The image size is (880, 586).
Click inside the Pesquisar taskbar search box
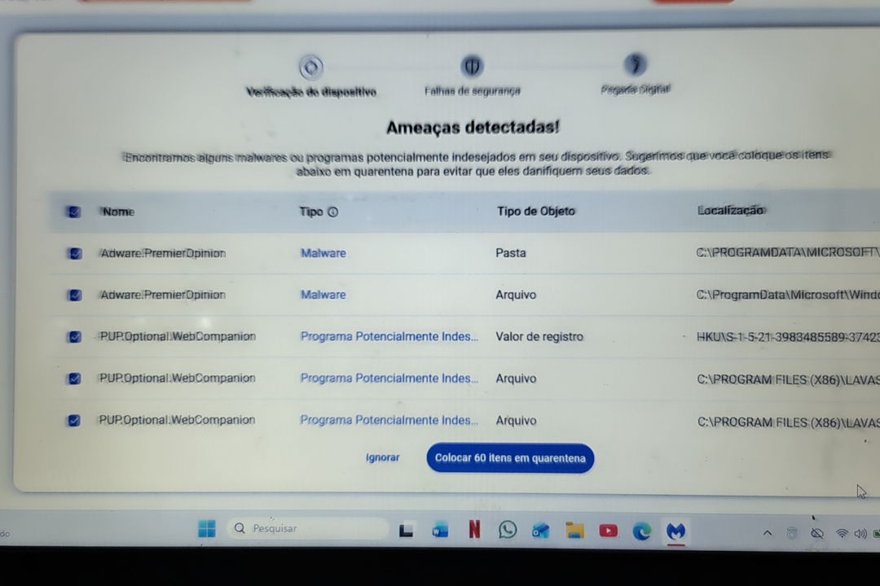[307, 528]
